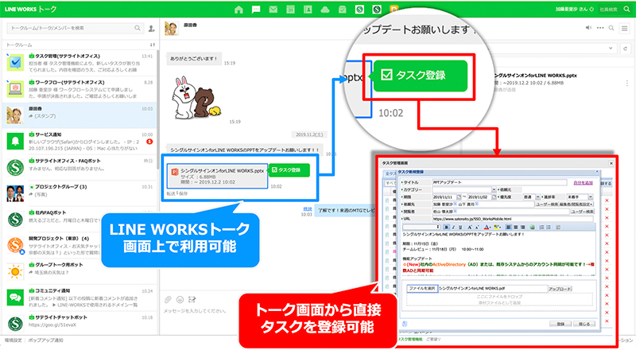The width and height of the screenshot is (636, 358).
Task: Open the font color picker in editor
Action: tap(487, 227)
